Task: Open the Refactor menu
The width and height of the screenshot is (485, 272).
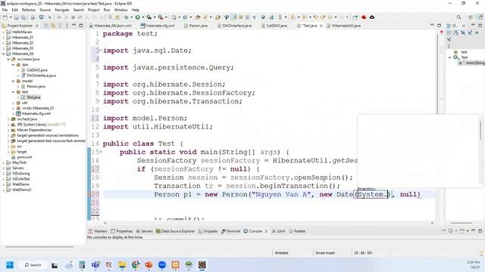Action: pos(29,10)
